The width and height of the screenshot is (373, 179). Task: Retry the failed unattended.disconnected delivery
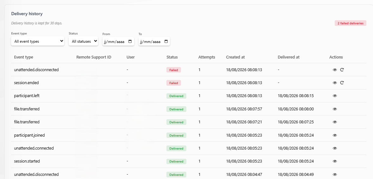[342, 70]
